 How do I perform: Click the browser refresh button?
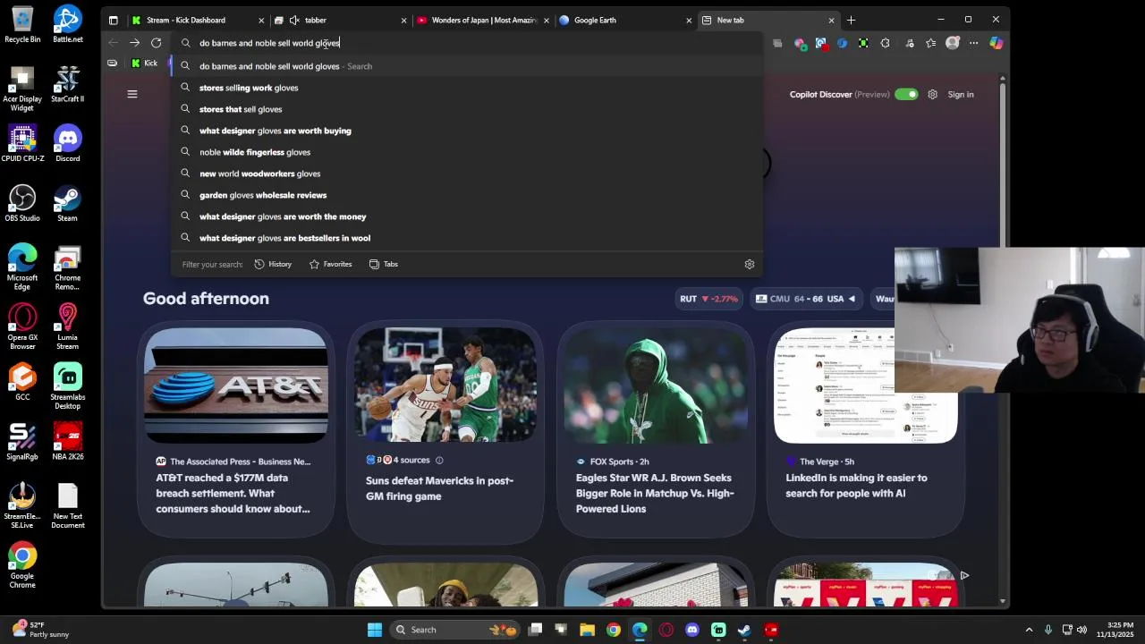156,43
